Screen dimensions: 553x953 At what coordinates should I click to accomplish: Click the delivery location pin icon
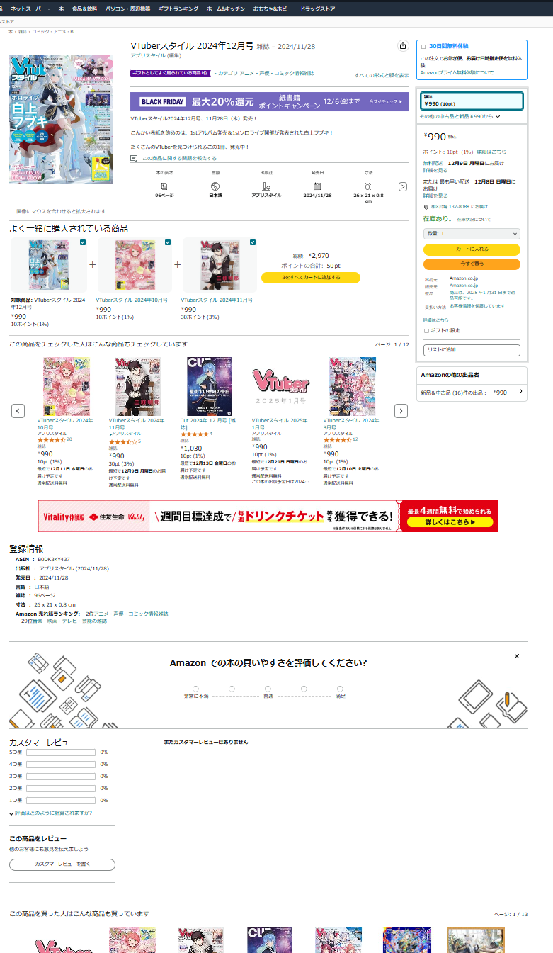pos(426,207)
